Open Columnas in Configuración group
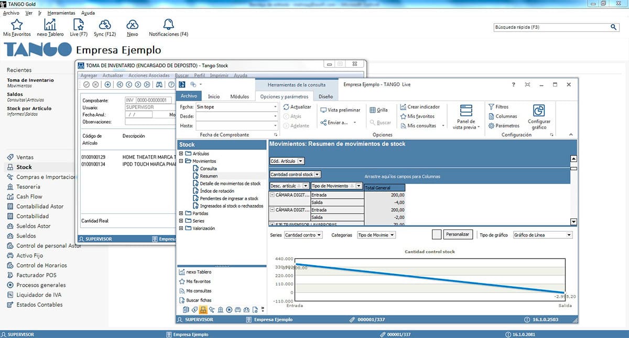Screen dimensions: 629x338 (502, 116)
